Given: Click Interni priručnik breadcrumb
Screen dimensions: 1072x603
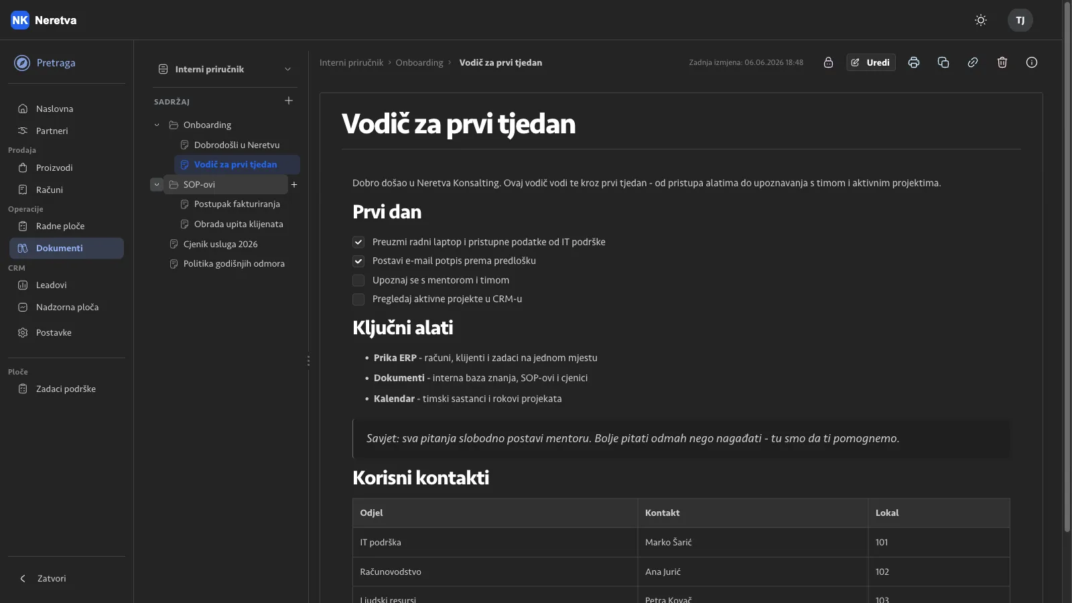Looking at the screenshot, I should [x=351, y=62].
